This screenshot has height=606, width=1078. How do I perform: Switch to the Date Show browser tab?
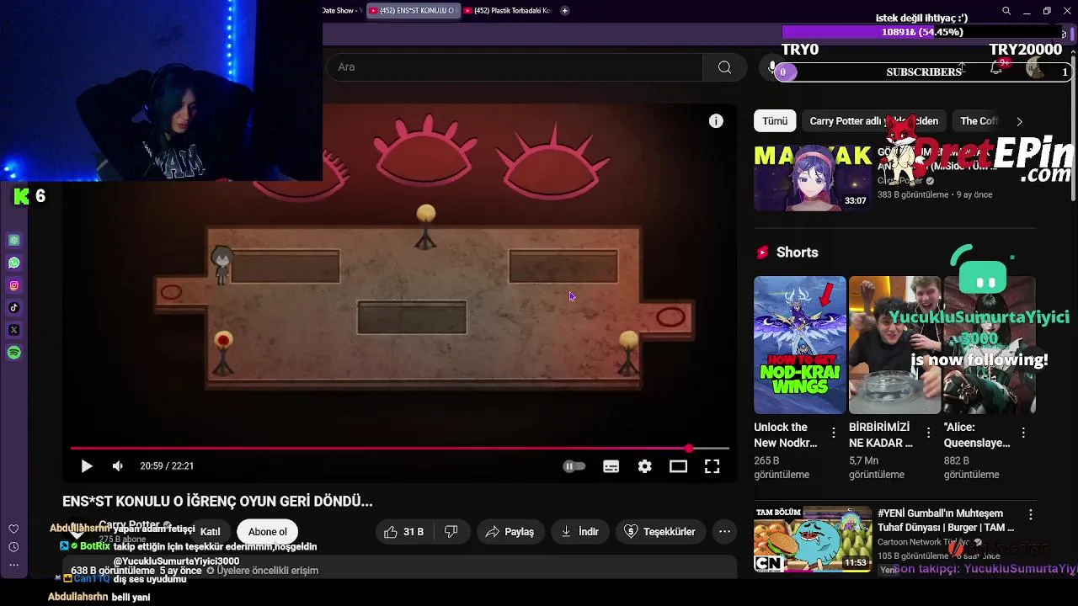click(x=343, y=11)
